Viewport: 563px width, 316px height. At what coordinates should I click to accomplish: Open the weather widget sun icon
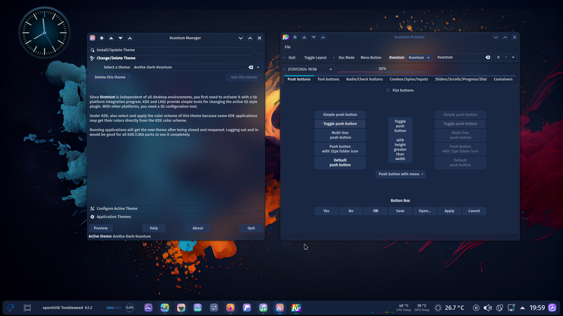click(x=438, y=308)
